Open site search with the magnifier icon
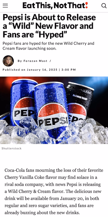The height and width of the screenshot is (217, 108). 104,6
